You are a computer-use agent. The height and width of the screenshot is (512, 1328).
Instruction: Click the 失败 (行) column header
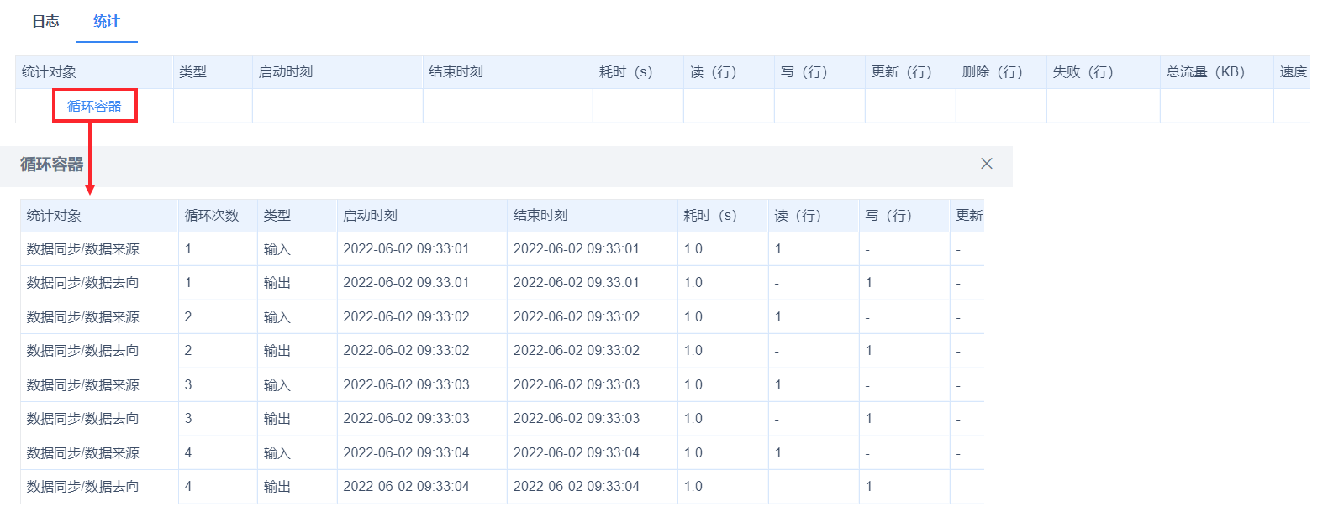[1083, 72]
